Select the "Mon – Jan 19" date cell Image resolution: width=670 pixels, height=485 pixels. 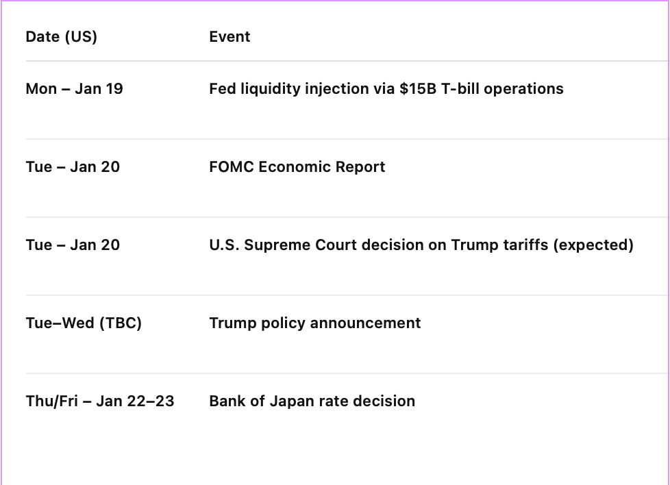(74, 89)
